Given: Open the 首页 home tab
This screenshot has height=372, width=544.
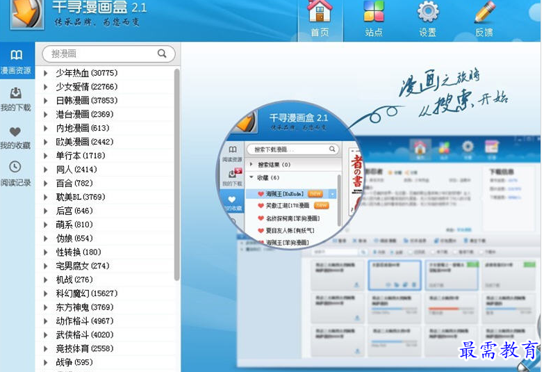Looking at the screenshot, I should [x=320, y=19].
